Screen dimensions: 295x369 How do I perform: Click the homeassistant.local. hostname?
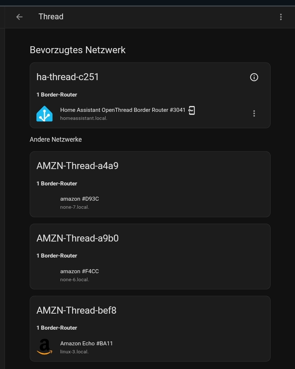click(x=84, y=118)
